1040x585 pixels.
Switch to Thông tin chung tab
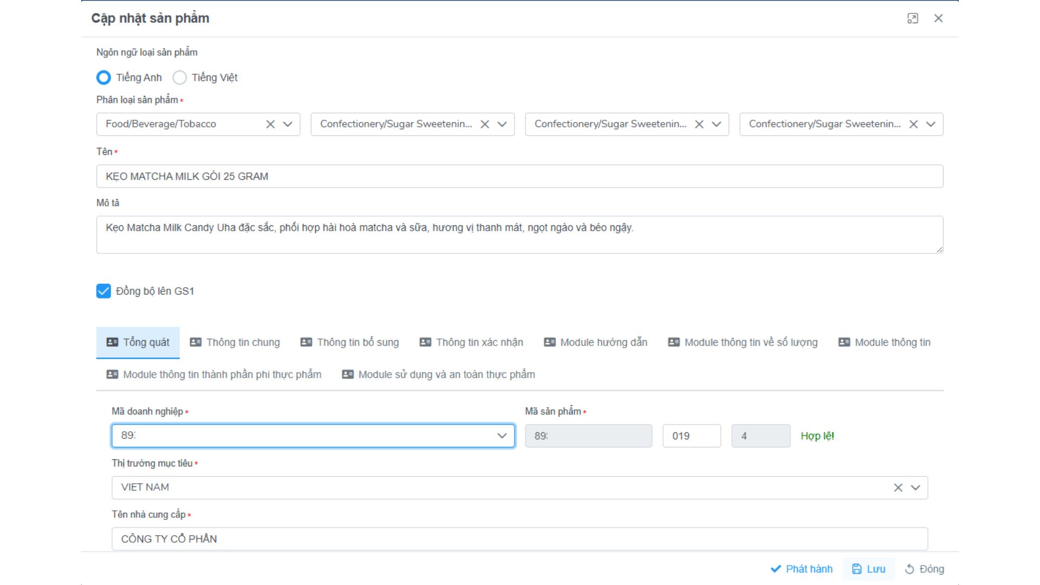tap(235, 342)
